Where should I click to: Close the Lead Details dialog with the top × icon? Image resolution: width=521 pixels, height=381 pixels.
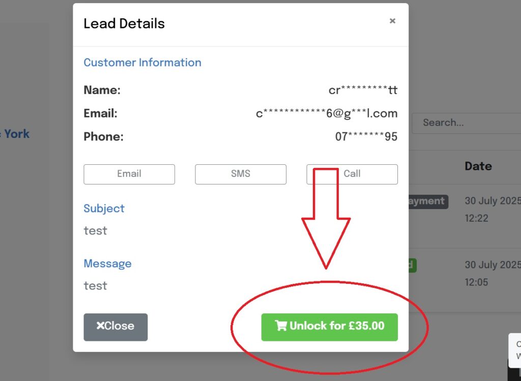392,21
